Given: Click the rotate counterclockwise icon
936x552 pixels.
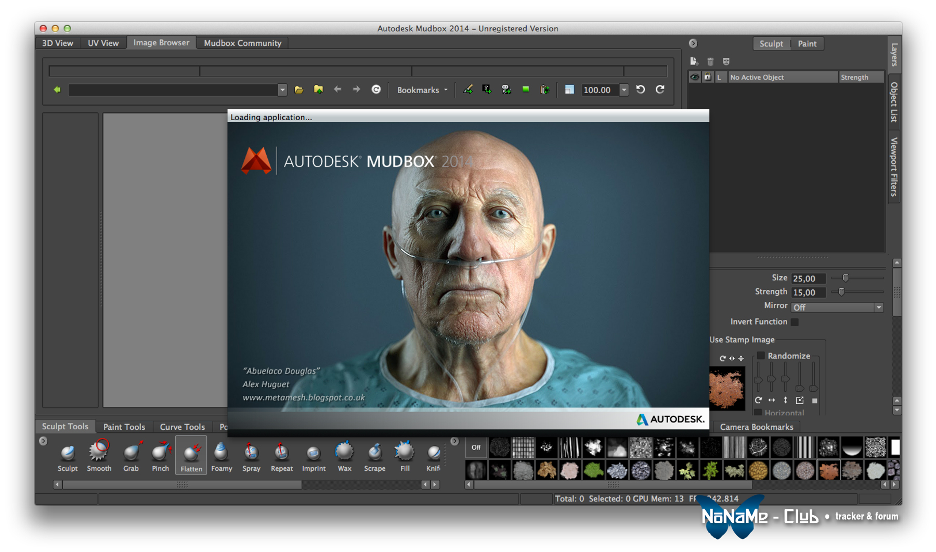Looking at the screenshot, I should point(641,89).
